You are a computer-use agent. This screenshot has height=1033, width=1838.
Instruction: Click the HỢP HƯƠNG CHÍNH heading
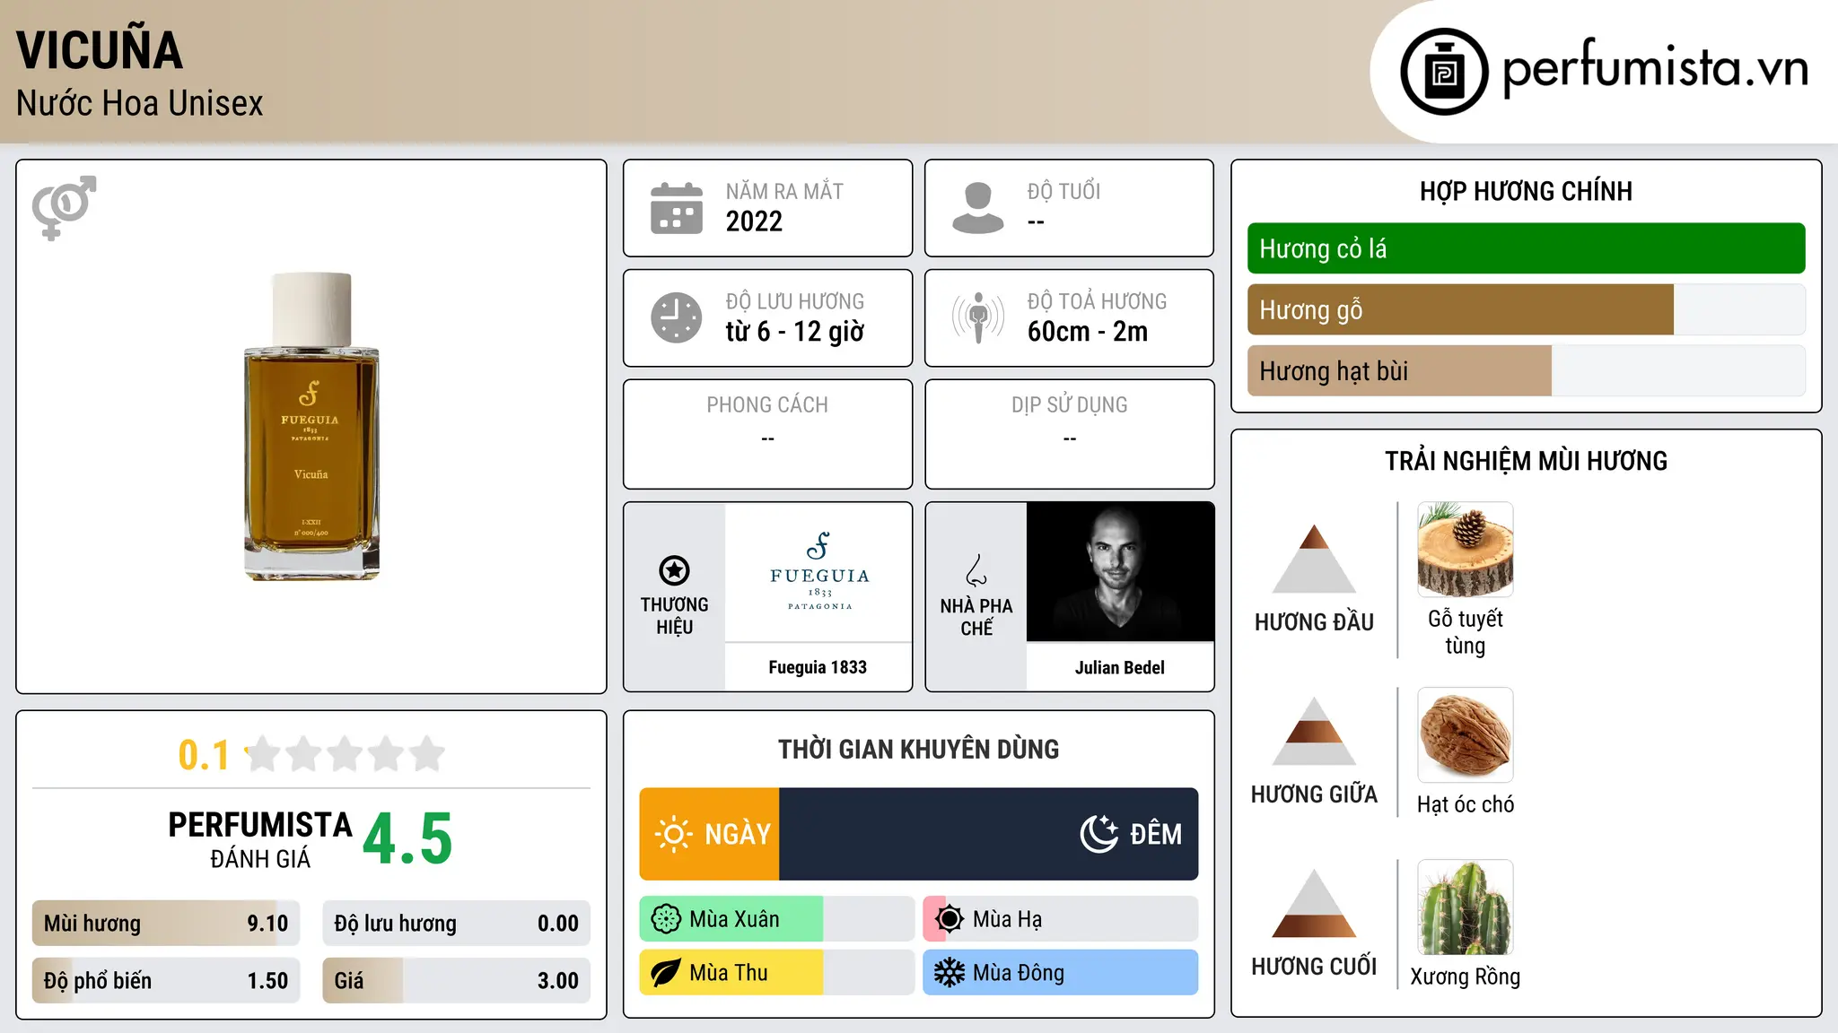tap(1526, 191)
